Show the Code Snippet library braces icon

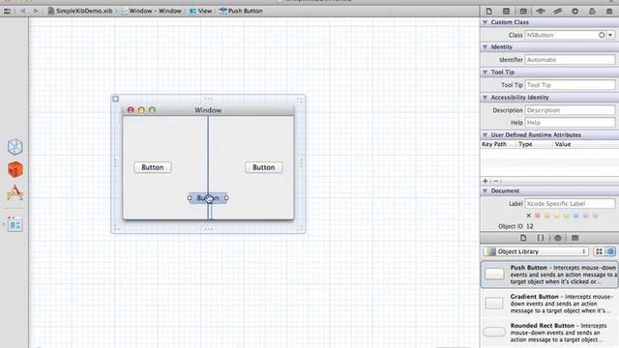(x=541, y=238)
